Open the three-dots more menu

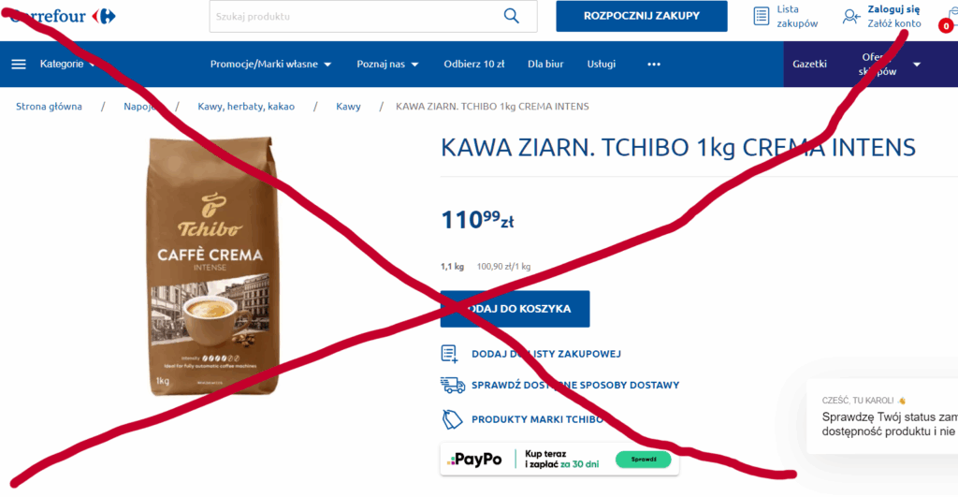point(654,65)
